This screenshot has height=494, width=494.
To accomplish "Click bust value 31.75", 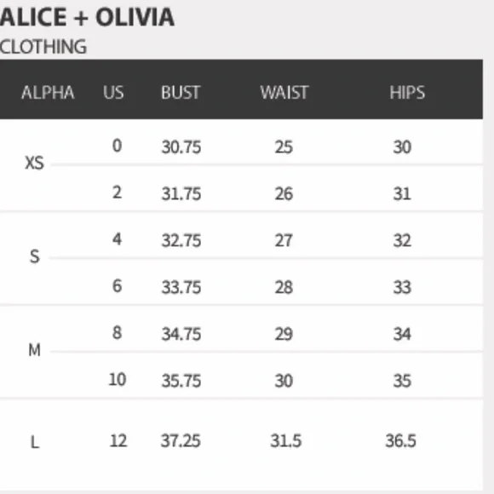I will 181,193.
